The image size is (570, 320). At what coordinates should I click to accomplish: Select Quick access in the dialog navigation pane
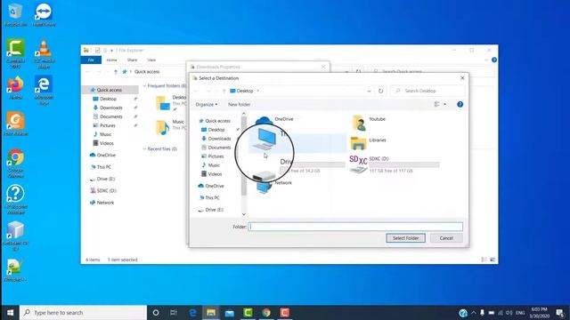coord(215,121)
